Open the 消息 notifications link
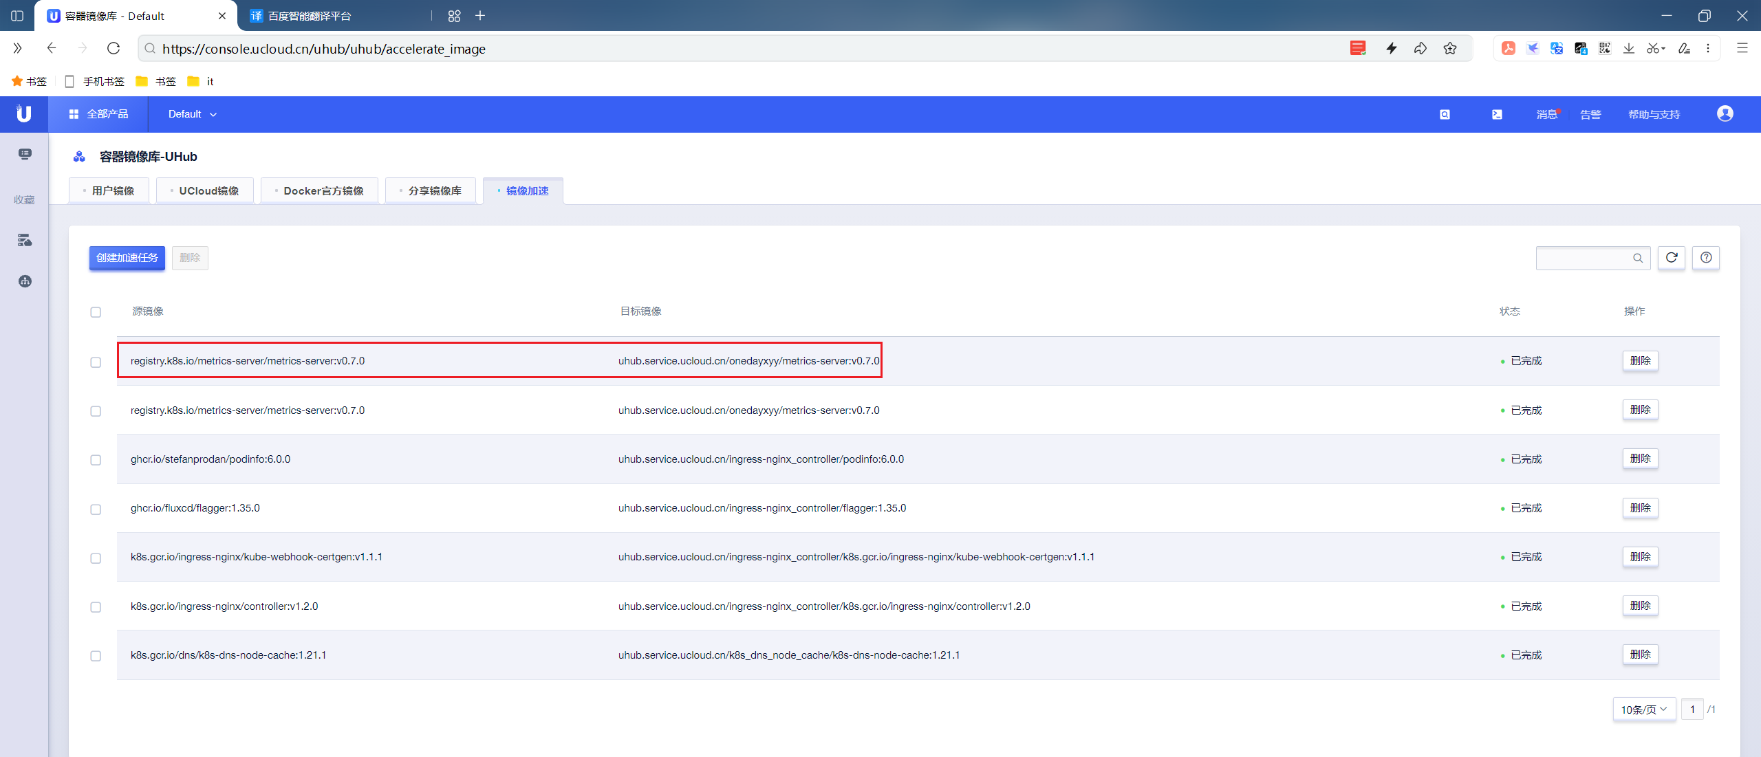 [1547, 114]
